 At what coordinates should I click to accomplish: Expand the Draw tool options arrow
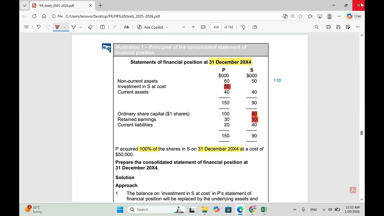pos(80,27)
